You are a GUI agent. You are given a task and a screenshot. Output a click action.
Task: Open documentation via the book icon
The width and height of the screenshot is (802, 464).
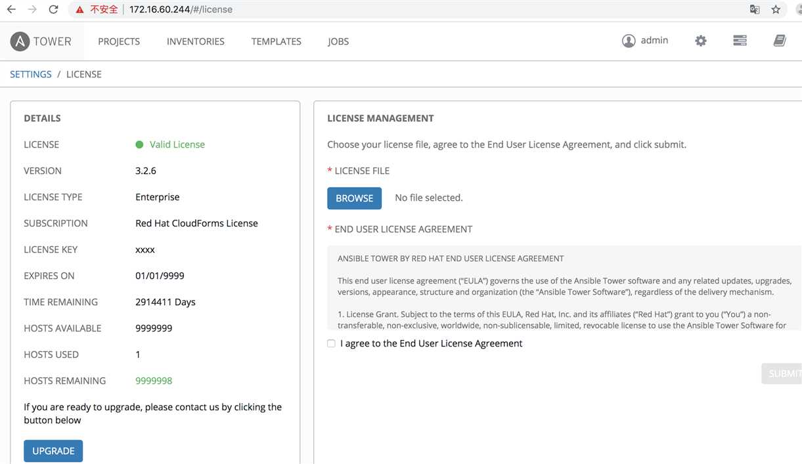click(x=780, y=41)
